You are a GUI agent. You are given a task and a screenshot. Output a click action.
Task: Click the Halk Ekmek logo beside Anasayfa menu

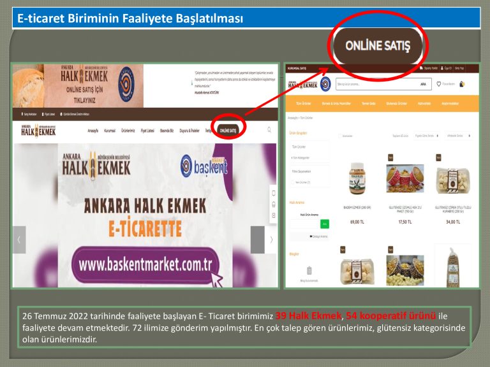pos(38,131)
